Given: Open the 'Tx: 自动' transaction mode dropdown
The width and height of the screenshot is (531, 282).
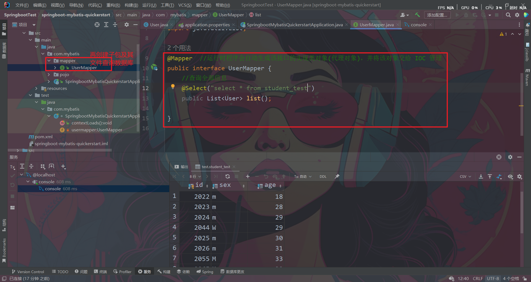Looking at the screenshot, I should click(303, 176).
